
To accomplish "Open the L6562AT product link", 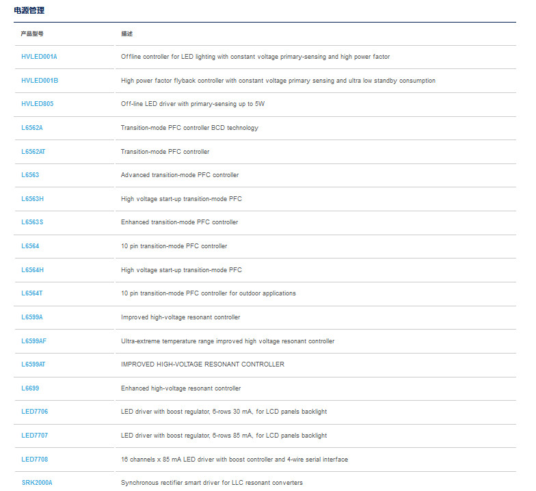I will coord(33,152).
